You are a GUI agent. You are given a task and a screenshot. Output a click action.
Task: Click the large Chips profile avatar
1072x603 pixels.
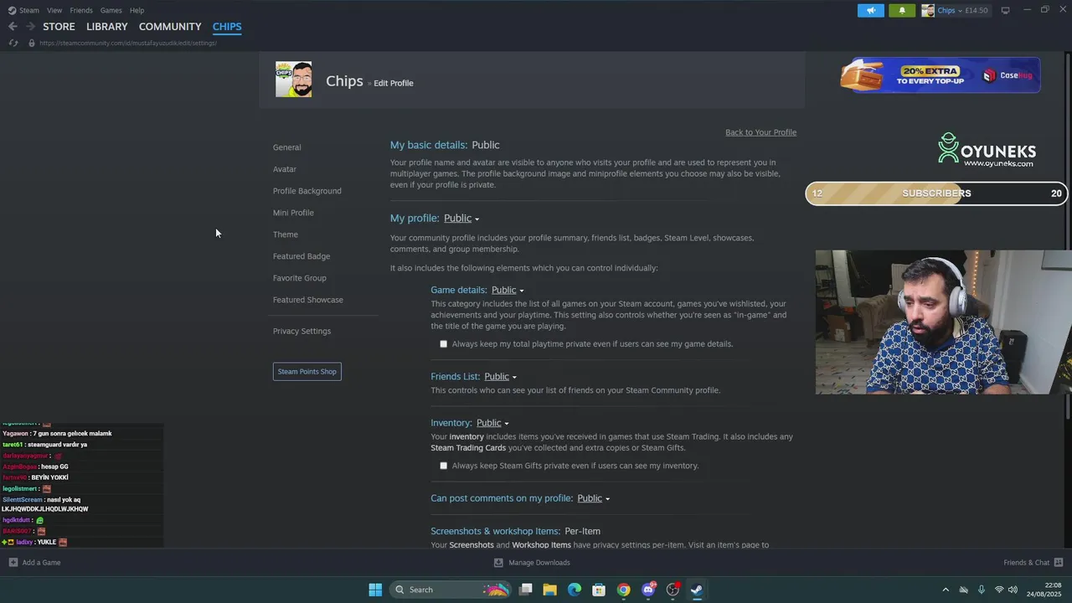click(294, 80)
